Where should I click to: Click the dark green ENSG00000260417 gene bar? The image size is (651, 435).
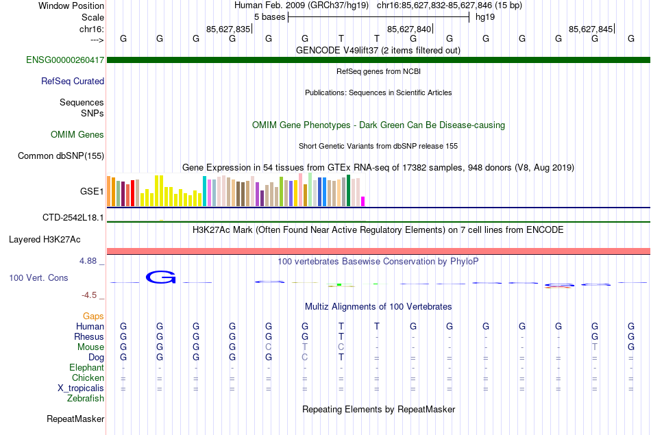378,60
